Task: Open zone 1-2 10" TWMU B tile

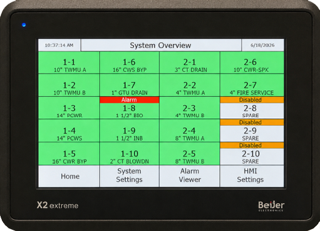Action: click(x=69, y=85)
